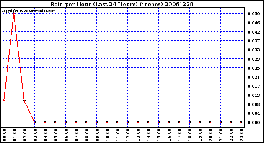Click the 06:00 time axis label

pyautogui.click(x=66, y=135)
